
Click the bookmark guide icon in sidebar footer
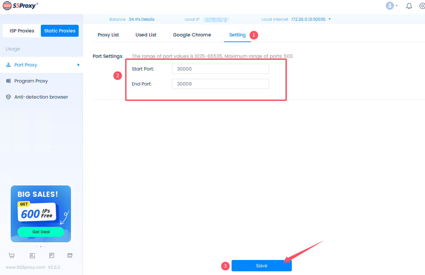point(32,256)
